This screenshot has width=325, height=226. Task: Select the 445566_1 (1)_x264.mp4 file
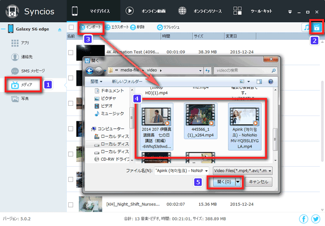(x=201, y=121)
